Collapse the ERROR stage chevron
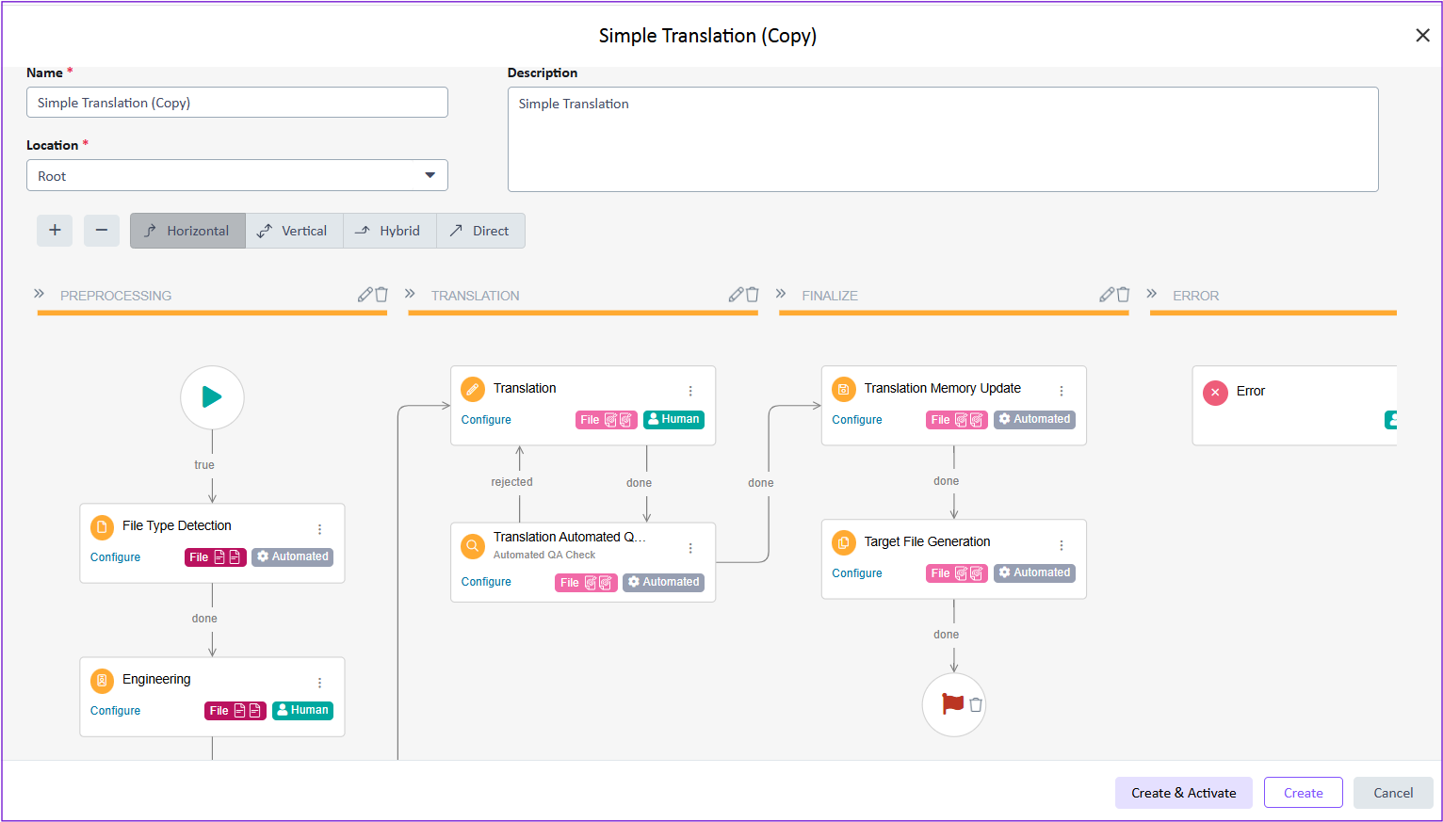This screenshot has height=822, width=1443. [x=1152, y=294]
